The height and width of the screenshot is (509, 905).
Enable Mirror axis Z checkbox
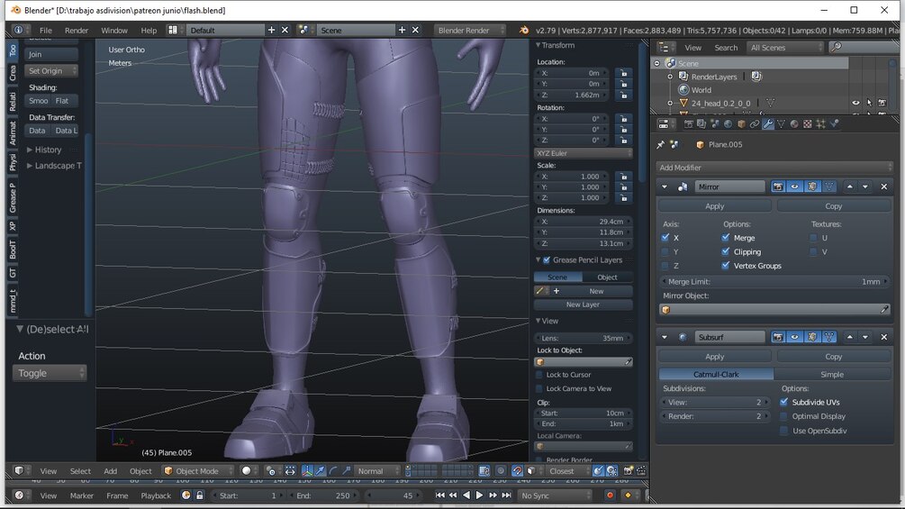pyautogui.click(x=665, y=266)
